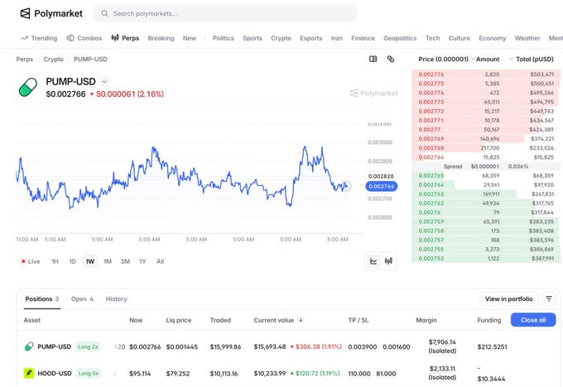
Task: Click the Long 5x leverage badge
Action: (x=89, y=374)
